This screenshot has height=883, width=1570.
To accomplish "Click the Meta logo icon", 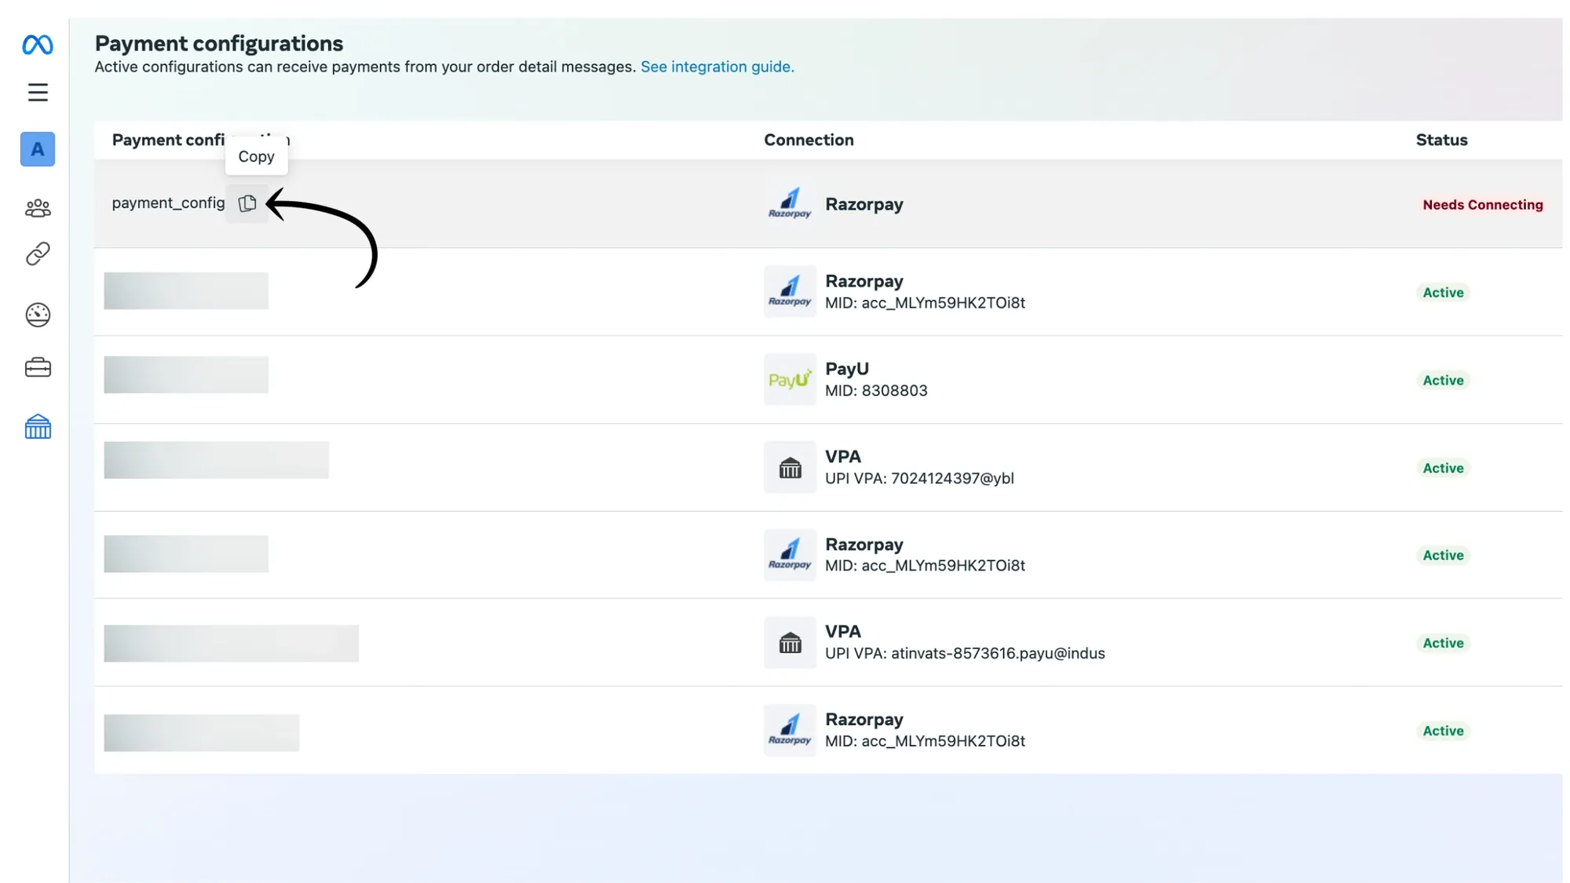I will tap(38, 45).
